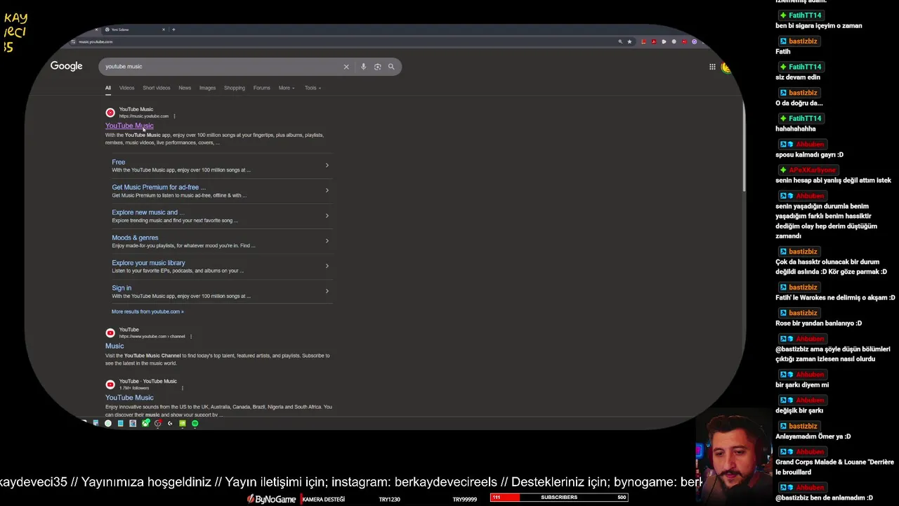The height and width of the screenshot is (506, 899).
Task: Open the Moods & genres sitelink
Action: pyautogui.click(x=135, y=238)
